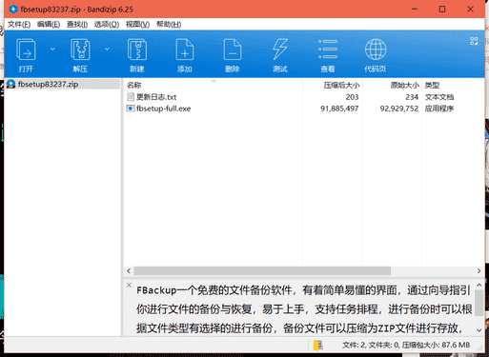Open the 帮助(H) menu
This screenshot has height=357, width=489.
point(169,25)
